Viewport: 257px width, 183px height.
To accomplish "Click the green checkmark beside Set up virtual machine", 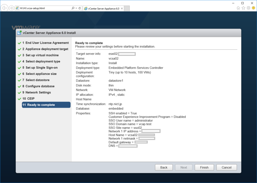I will (x=19, y=55).
